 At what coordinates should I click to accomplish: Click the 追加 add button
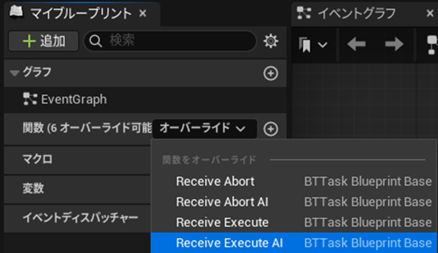tap(43, 41)
